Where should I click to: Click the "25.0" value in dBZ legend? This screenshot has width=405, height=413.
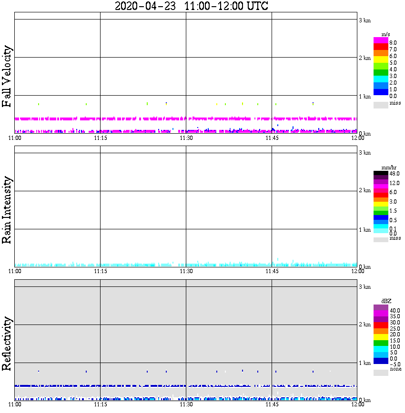395,329
